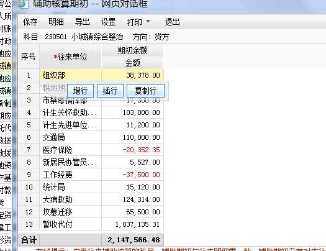Select amount 15,120.00

point(132,187)
